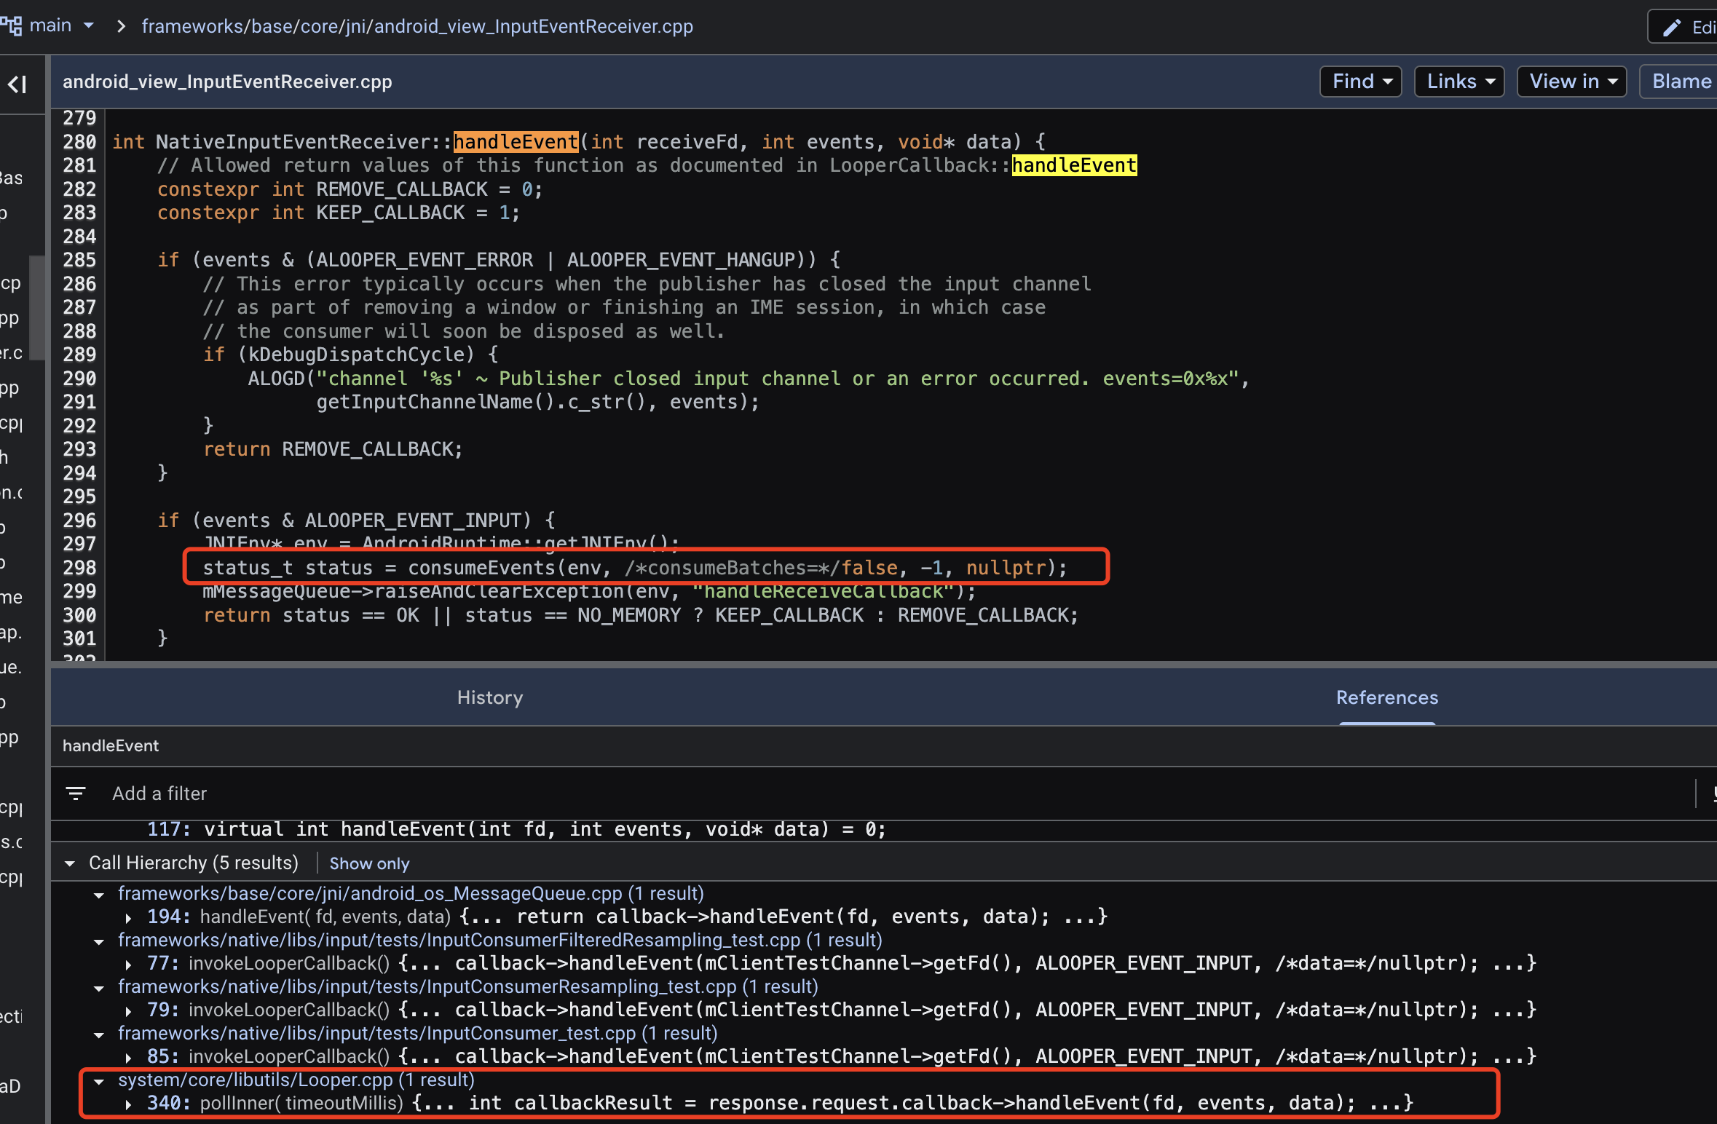Click the breadcrumb chevron arrow
This screenshot has height=1124, width=1717.
121,26
